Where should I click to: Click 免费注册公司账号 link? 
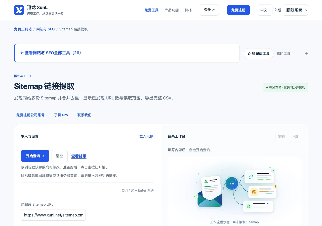coord(30,115)
